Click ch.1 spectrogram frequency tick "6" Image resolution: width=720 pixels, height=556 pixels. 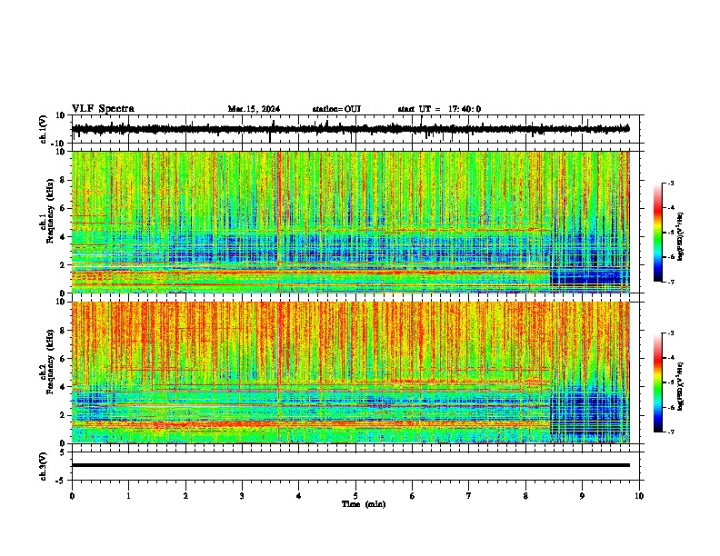click(x=64, y=208)
